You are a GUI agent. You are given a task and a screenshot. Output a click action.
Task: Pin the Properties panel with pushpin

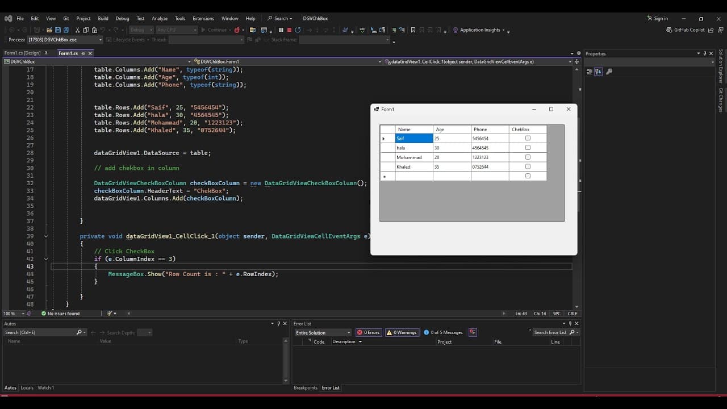pos(705,53)
